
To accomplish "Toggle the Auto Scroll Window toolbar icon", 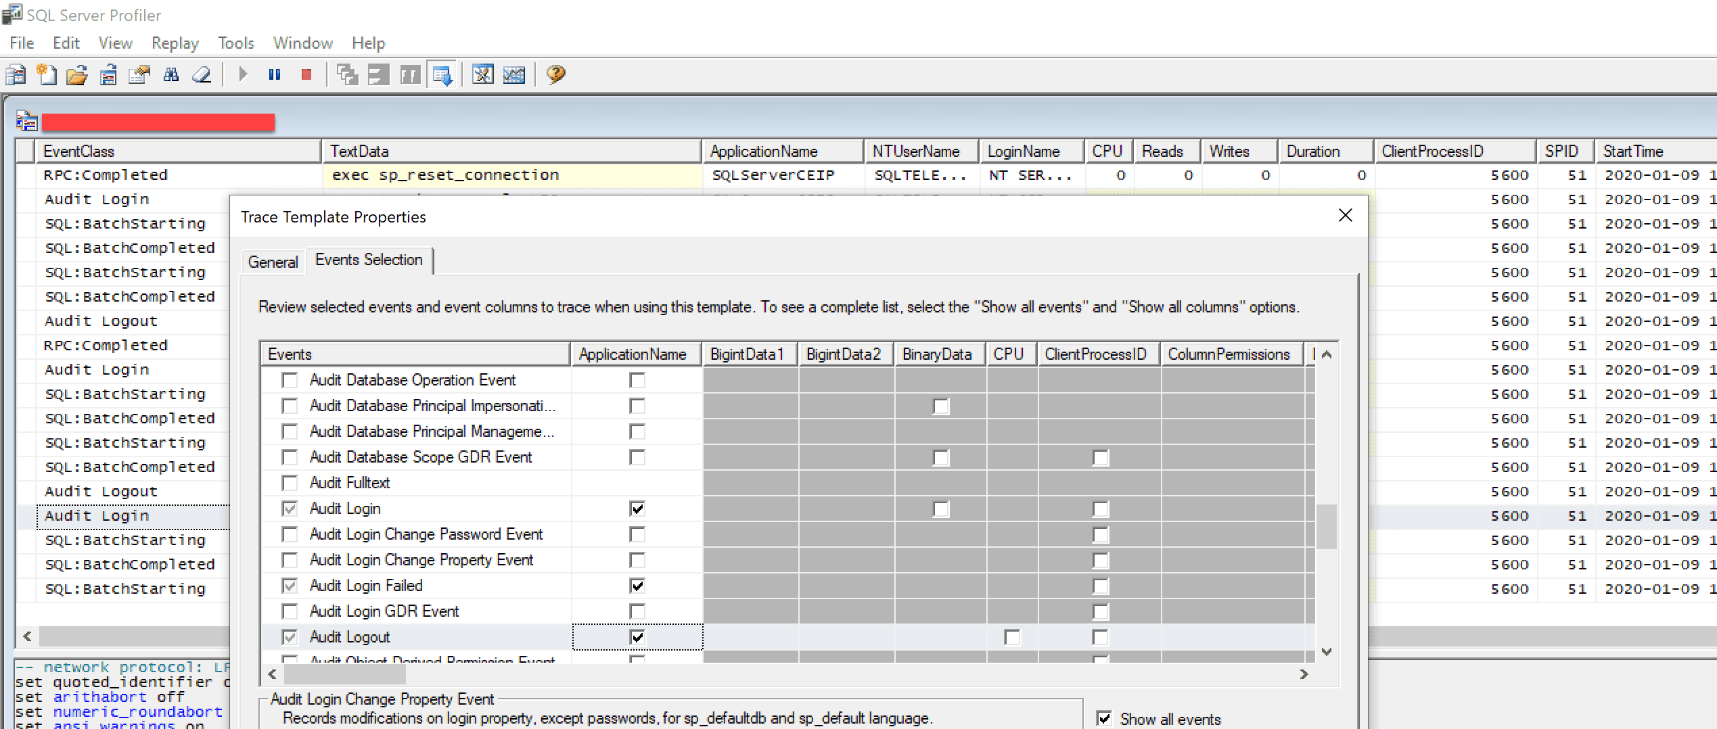I will (x=442, y=74).
